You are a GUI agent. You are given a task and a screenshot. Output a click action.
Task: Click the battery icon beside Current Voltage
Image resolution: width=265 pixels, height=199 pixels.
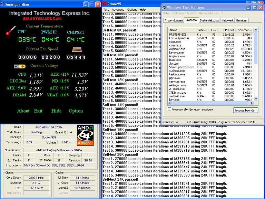20,66
